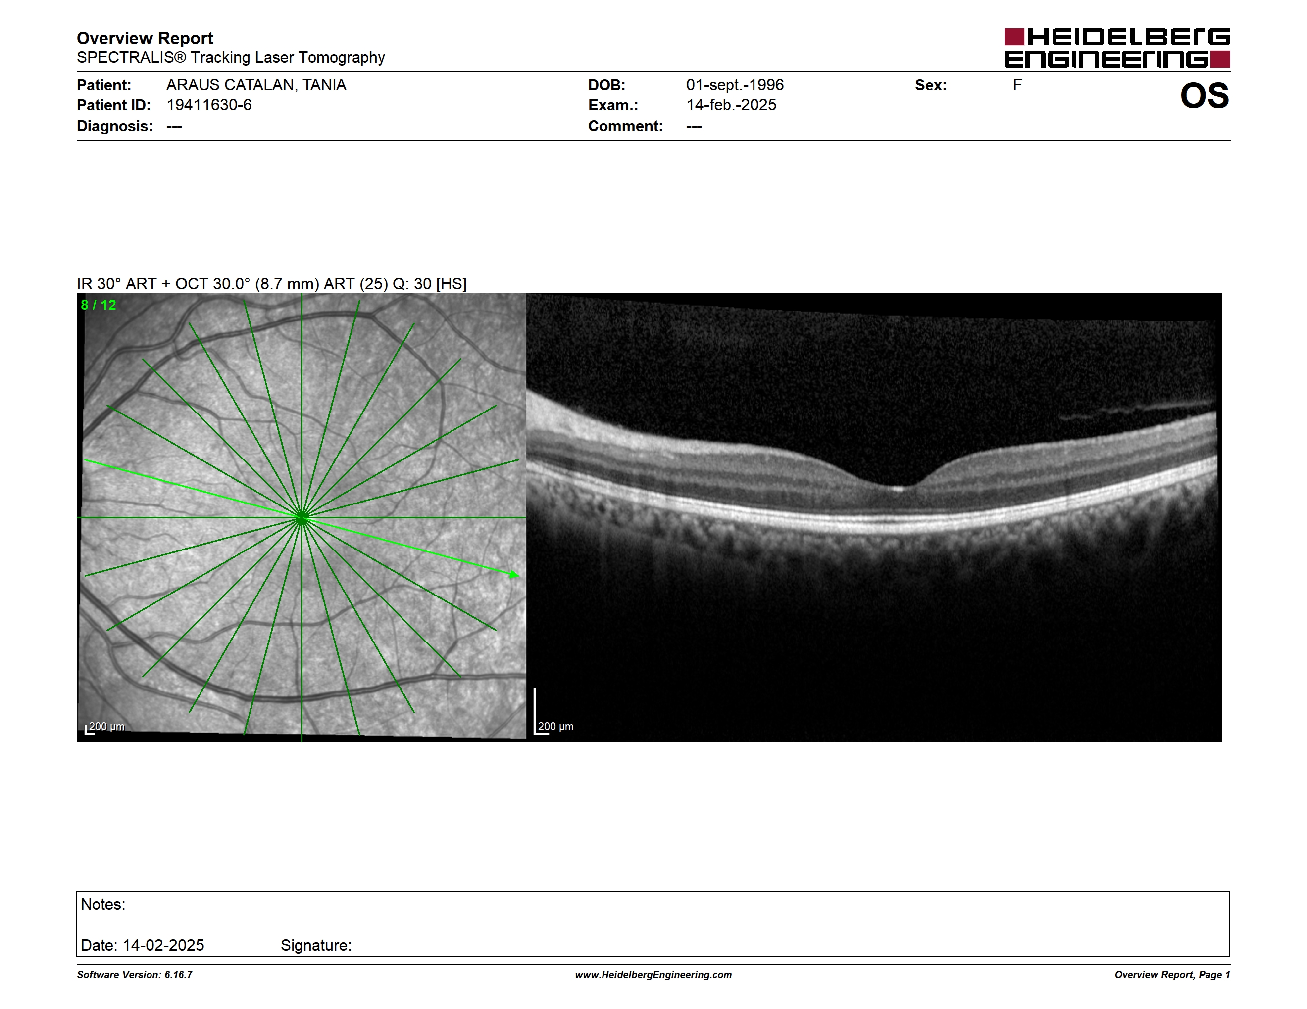The image size is (1307, 1009).
Task: Click 'SPECTRALIS® Tracking Laser Tomography' subtitle
Action: coord(230,57)
